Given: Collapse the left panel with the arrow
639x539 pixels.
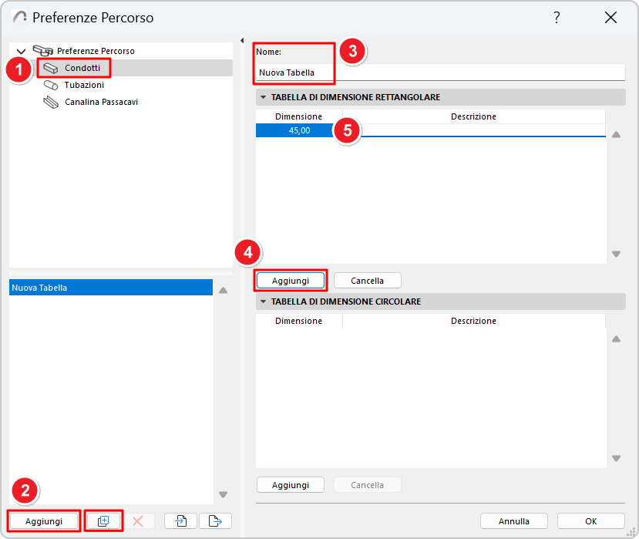Looking at the screenshot, I should pos(242,40).
